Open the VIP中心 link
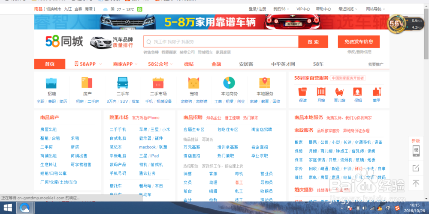The width and height of the screenshot is (429, 214). [x=303, y=9]
